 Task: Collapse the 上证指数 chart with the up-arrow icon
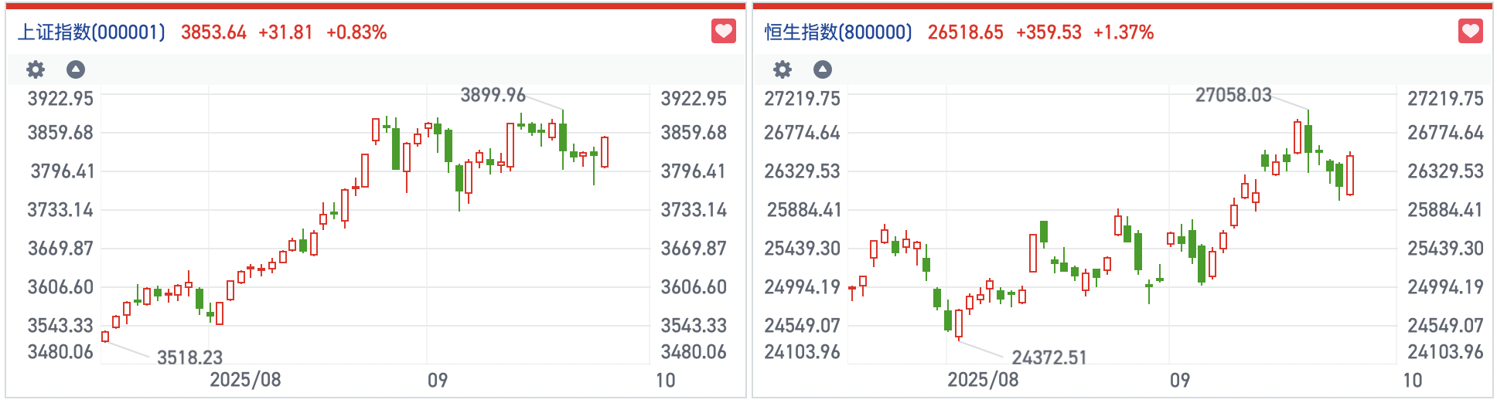(x=75, y=69)
